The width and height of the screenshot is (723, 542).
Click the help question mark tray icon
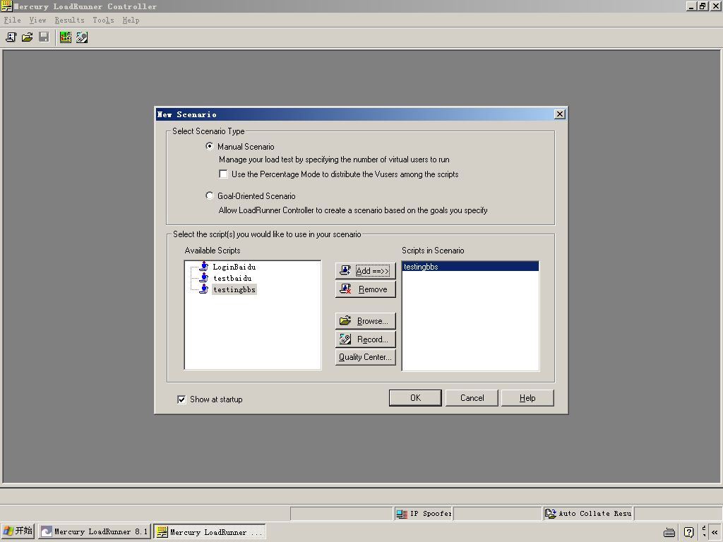tap(688, 532)
